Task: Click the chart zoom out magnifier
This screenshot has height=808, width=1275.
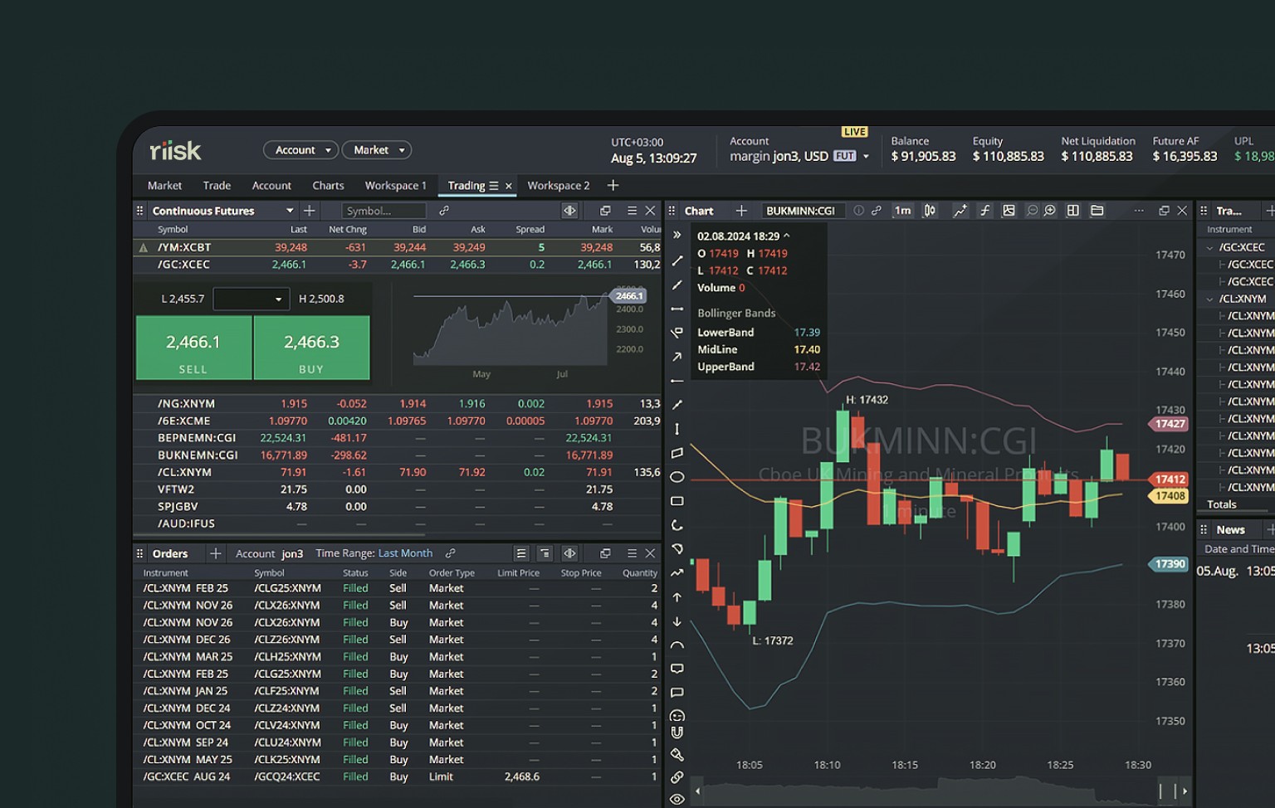Action: 1032,211
